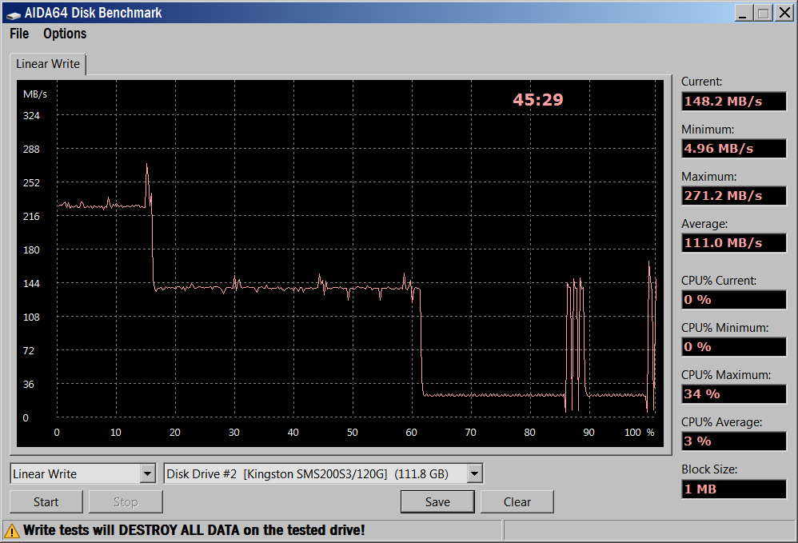Click the Average value 111.0 MB/s
This screenshot has width=798, height=543.
click(x=734, y=243)
